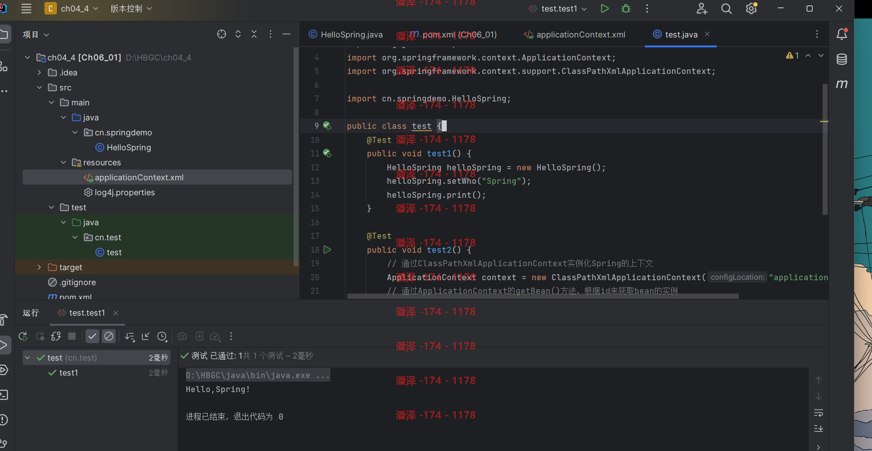
Task: Open IDE settings gear icon
Action: [x=751, y=8]
